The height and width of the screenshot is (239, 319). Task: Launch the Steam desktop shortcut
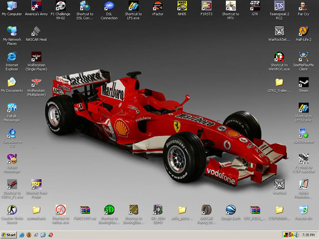coord(303,85)
